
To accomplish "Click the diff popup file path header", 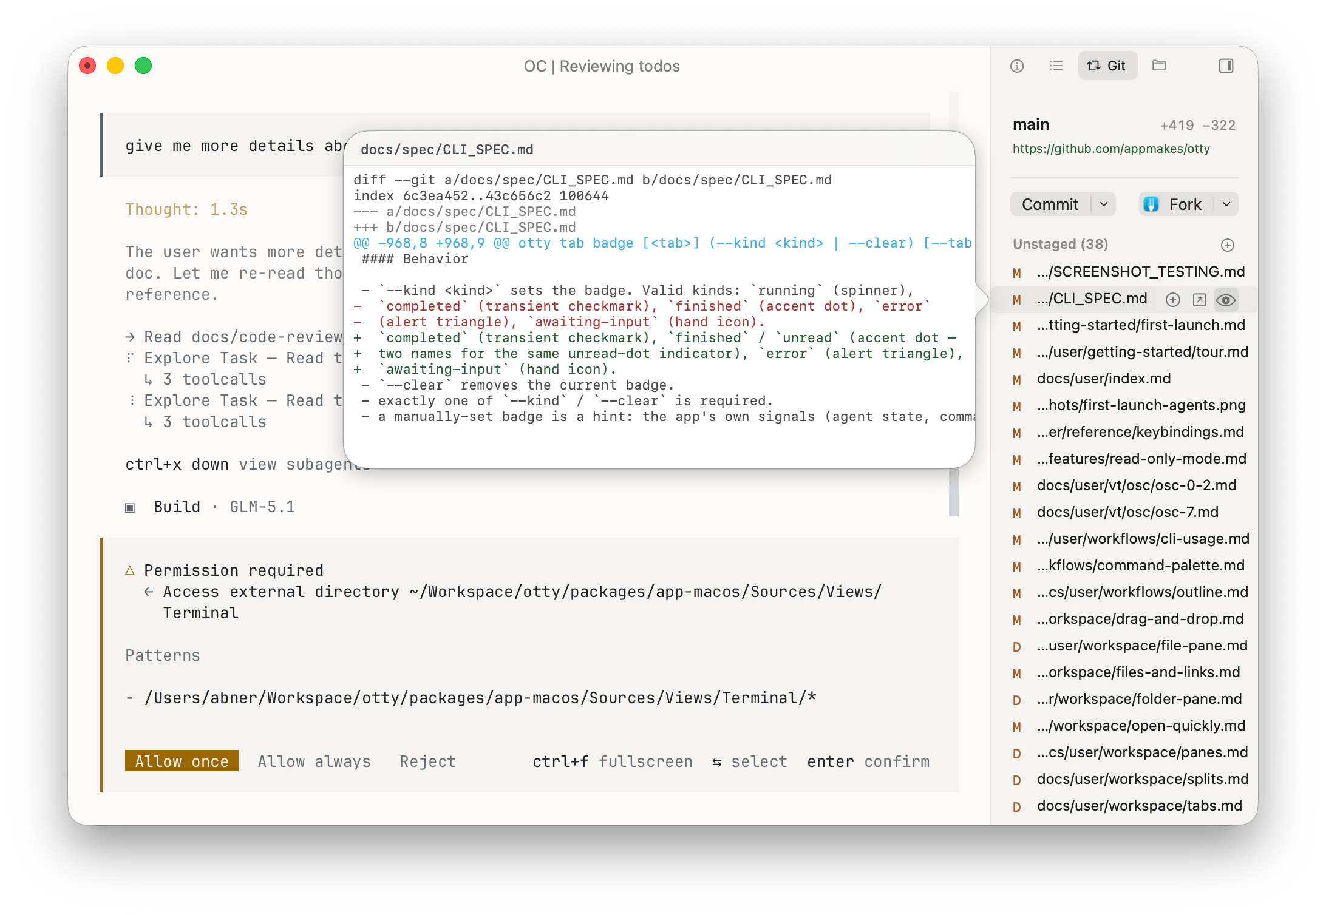I will 447,149.
